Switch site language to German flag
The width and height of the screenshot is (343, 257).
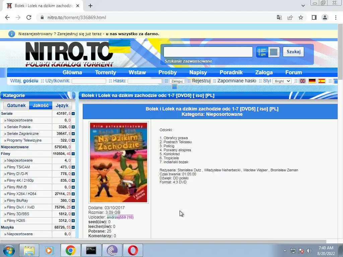pyautogui.click(x=312, y=81)
